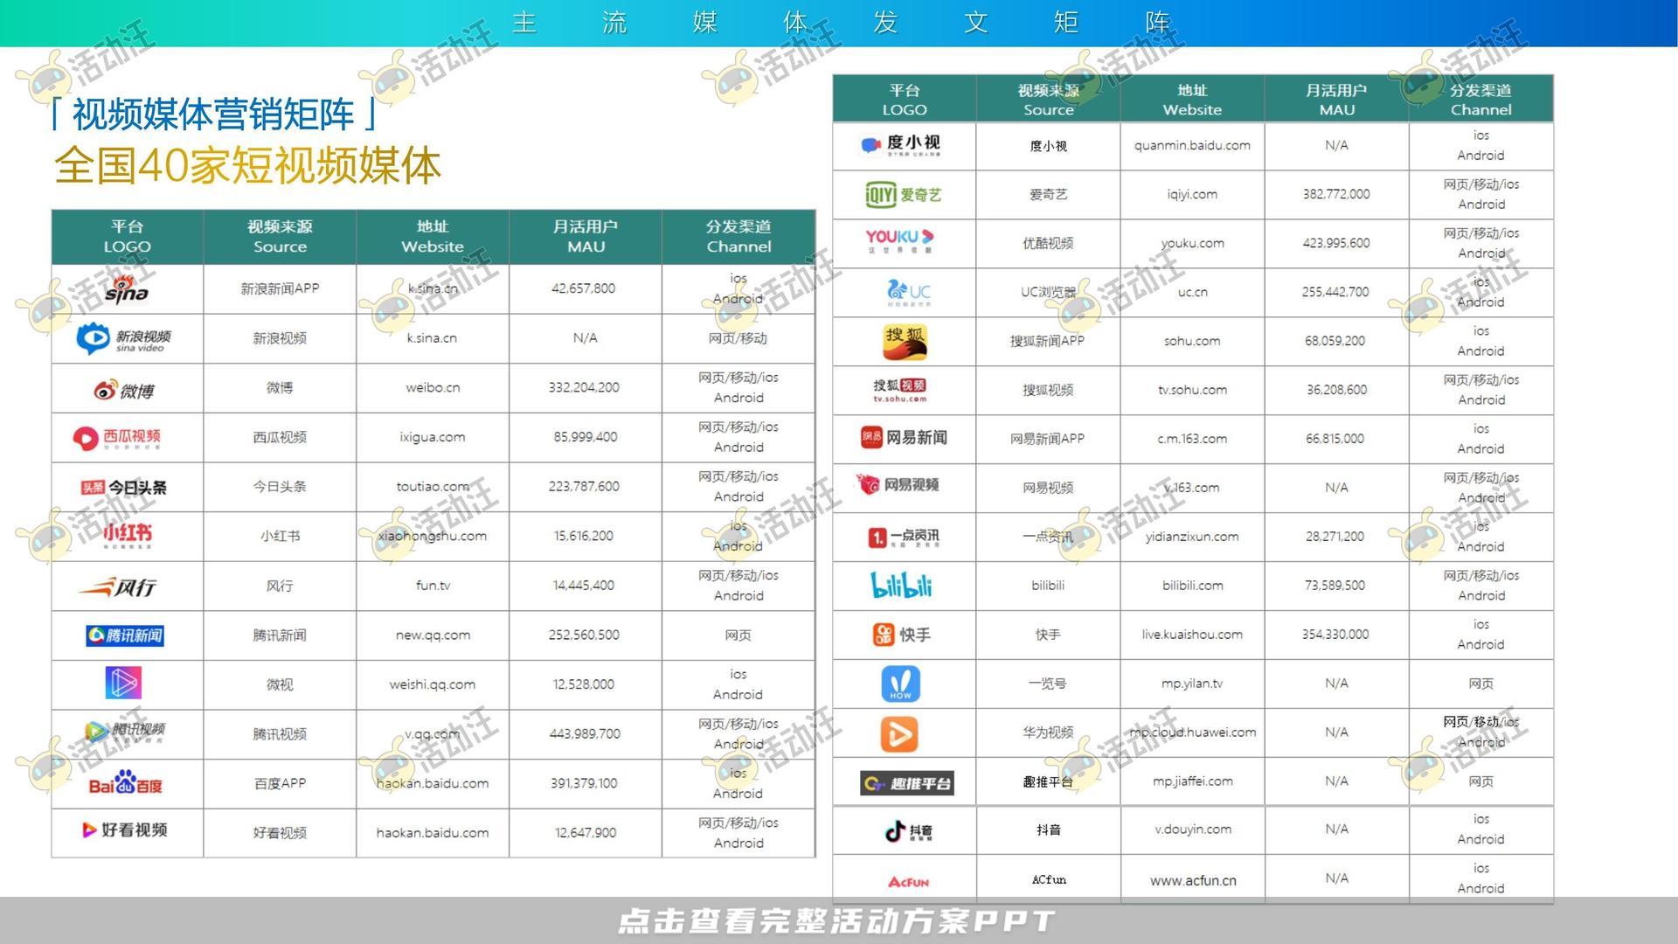1678x944 pixels.
Task: Click the Du Xiaoshi (度小视) logo
Action: [x=901, y=145]
